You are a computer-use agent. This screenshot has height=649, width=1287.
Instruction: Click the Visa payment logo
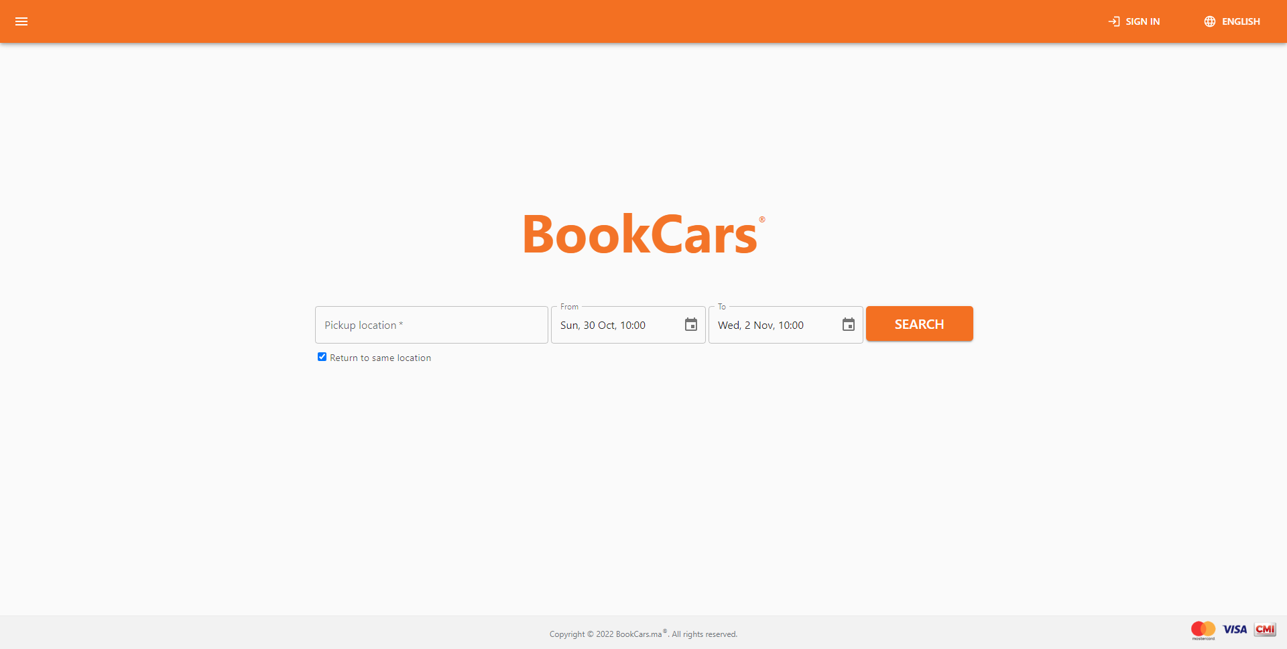click(x=1235, y=630)
